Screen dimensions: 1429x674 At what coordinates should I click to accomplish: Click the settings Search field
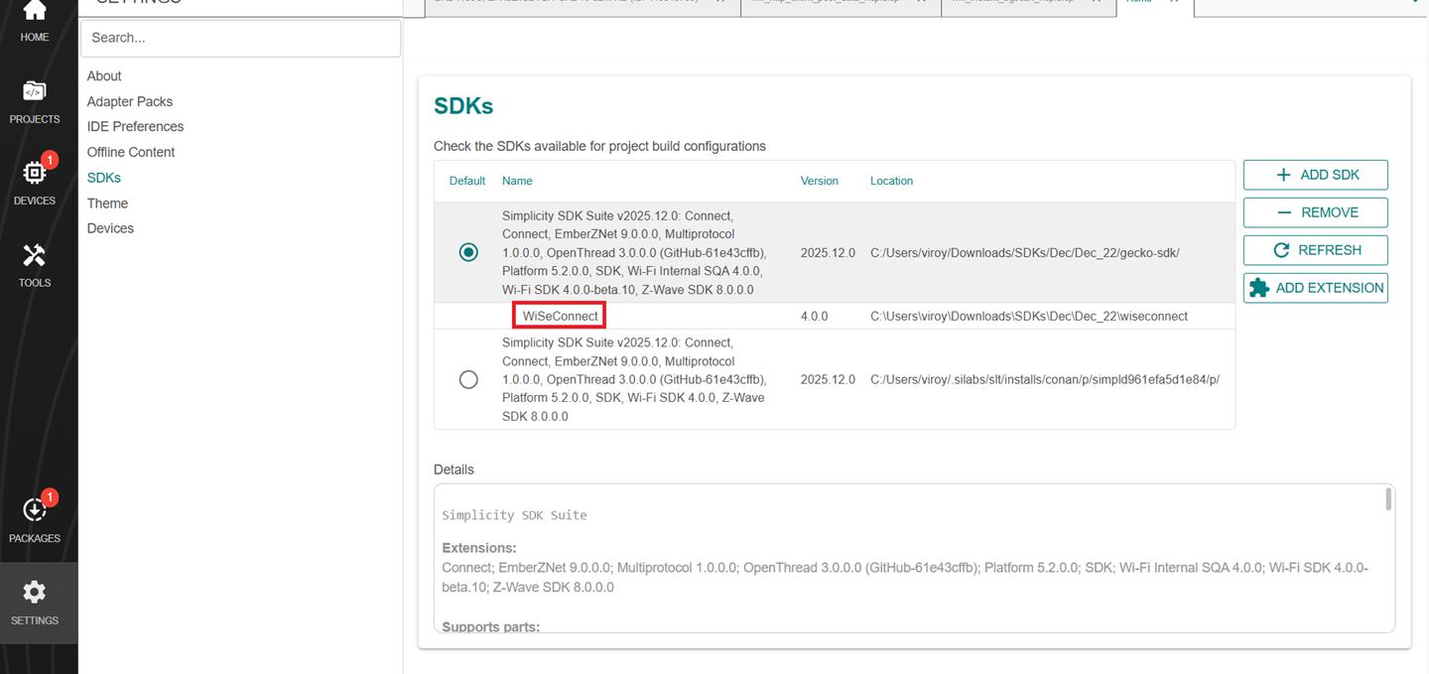240,38
